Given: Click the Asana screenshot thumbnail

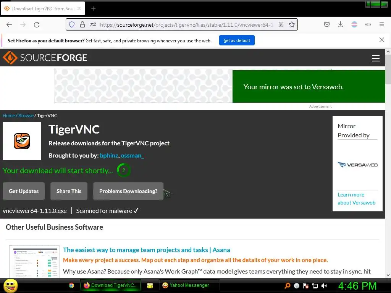Looking at the screenshot, I should (x=34, y=261).
